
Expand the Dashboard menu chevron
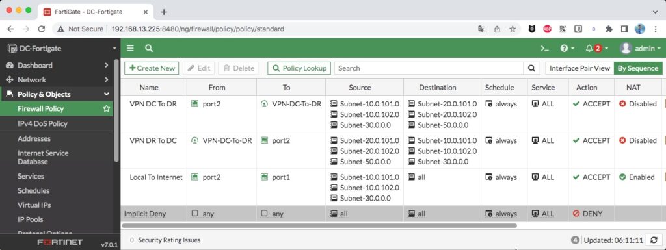(x=106, y=65)
